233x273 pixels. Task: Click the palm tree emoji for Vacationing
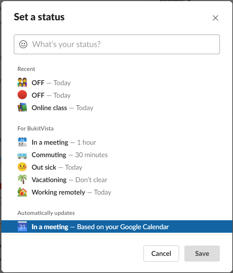point(22,180)
